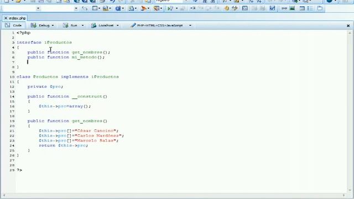Click "get_nombres" inside the interface
The image size is (354, 199).
[x=87, y=53]
